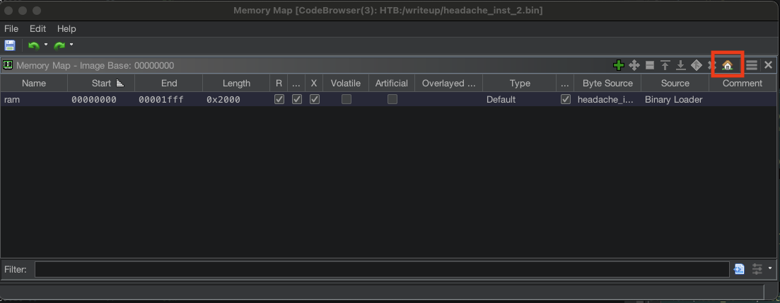Viewport: 780px width, 303px height.
Task: Toggle the Volatile checkbox for ram
Action: pyautogui.click(x=347, y=99)
